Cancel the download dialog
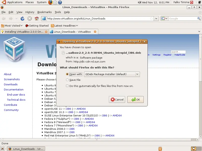The width and height of the screenshot is (202, 151). click(117, 99)
